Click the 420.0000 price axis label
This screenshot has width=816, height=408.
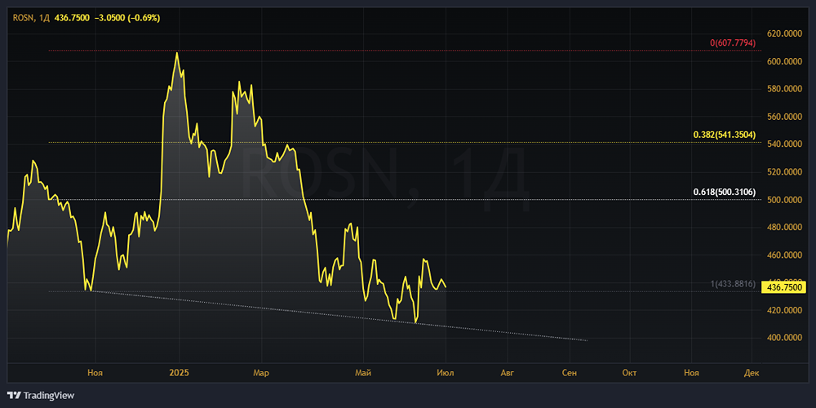(783, 311)
